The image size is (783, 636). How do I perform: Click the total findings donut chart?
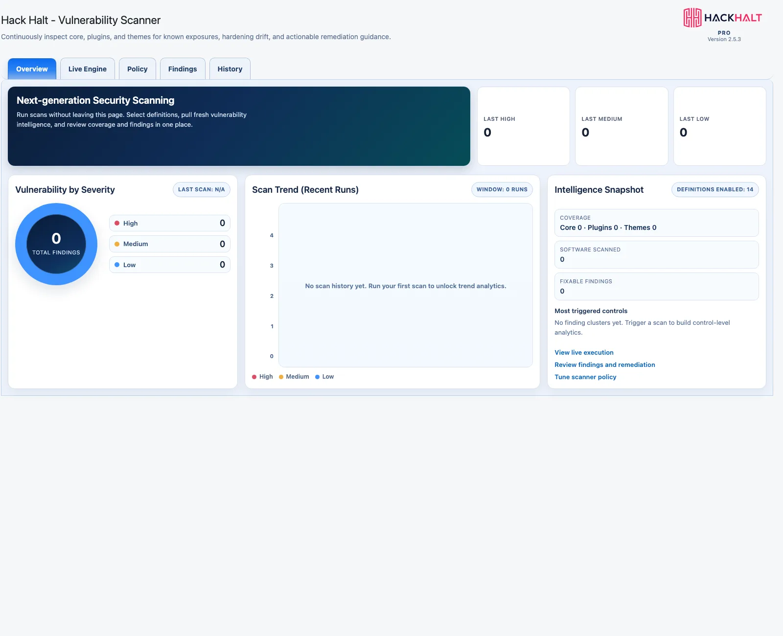click(x=56, y=244)
